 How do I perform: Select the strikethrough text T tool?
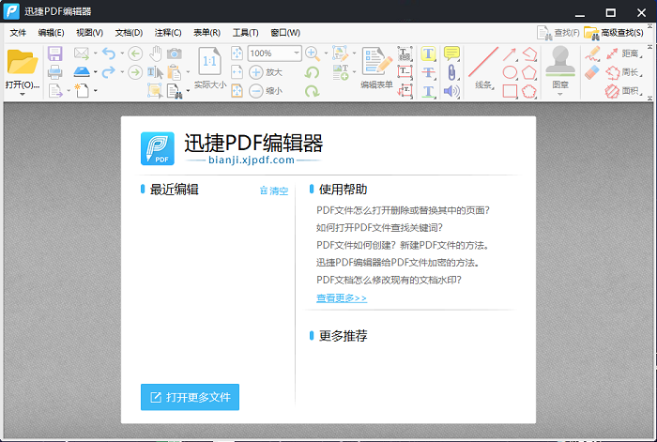click(x=428, y=72)
